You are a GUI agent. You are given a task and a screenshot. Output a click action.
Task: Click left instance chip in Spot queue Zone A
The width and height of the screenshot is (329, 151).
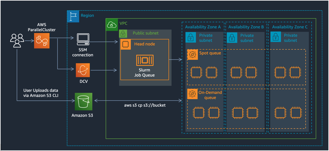pos(196,72)
